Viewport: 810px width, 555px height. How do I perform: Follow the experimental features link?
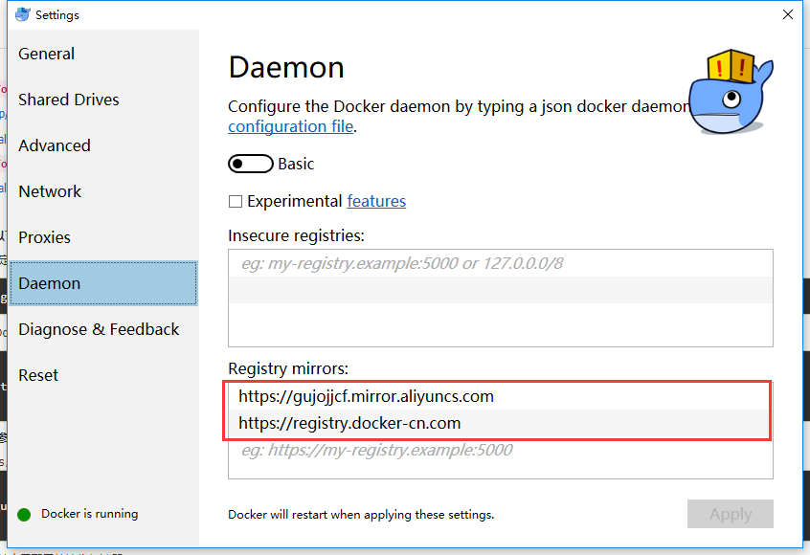pyautogui.click(x=376, y=201)
